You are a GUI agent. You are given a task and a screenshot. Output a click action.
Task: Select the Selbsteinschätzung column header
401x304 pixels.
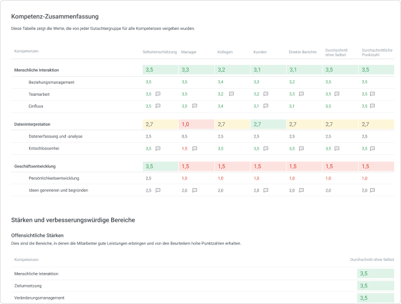[x=160, y=52]
